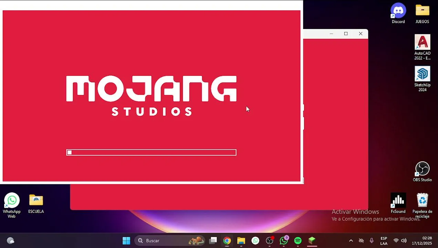The image size is (438, 248).
Task: Click the microphone tray icon
Action: pos(372,241)
